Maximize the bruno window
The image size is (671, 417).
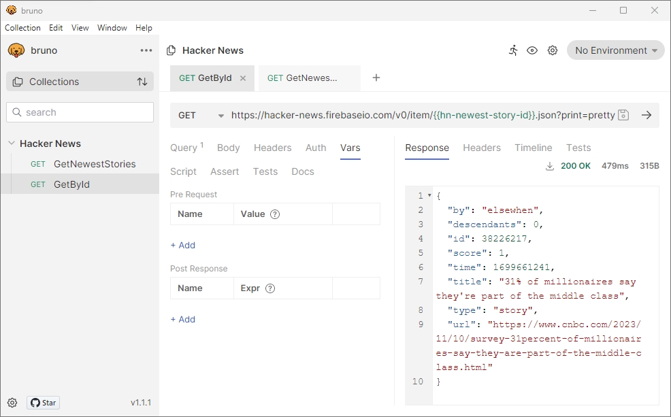[x=623, y=10]
